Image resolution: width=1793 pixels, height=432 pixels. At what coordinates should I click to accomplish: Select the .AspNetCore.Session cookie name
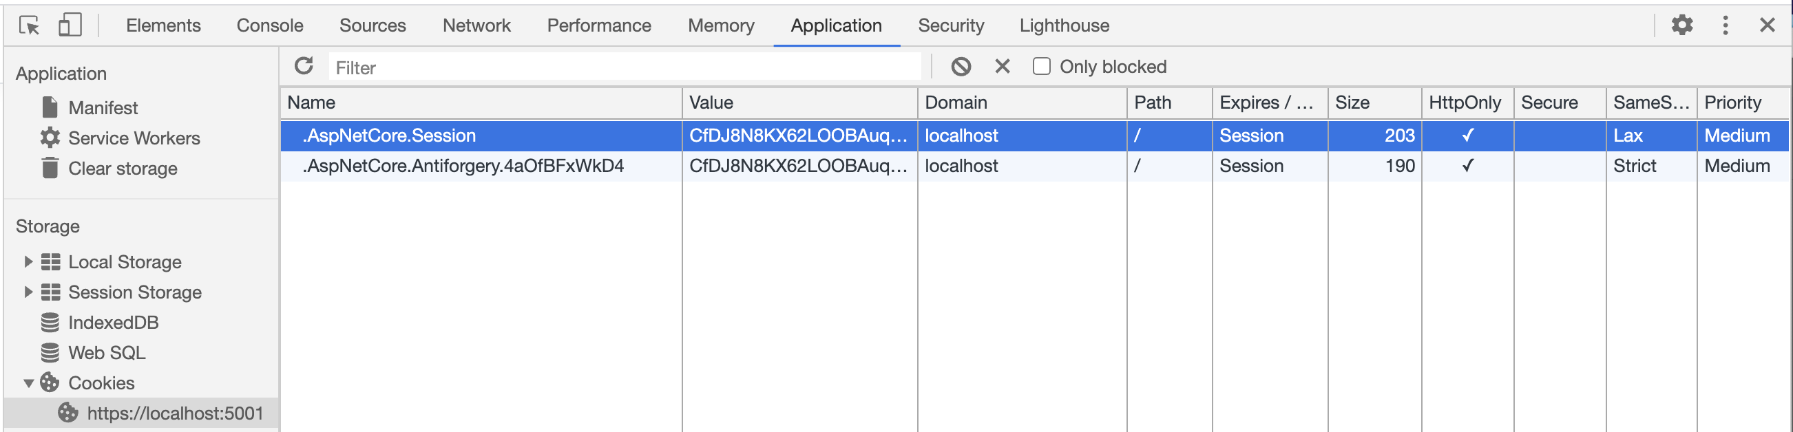pyautogui.click(x=389, y=136)
